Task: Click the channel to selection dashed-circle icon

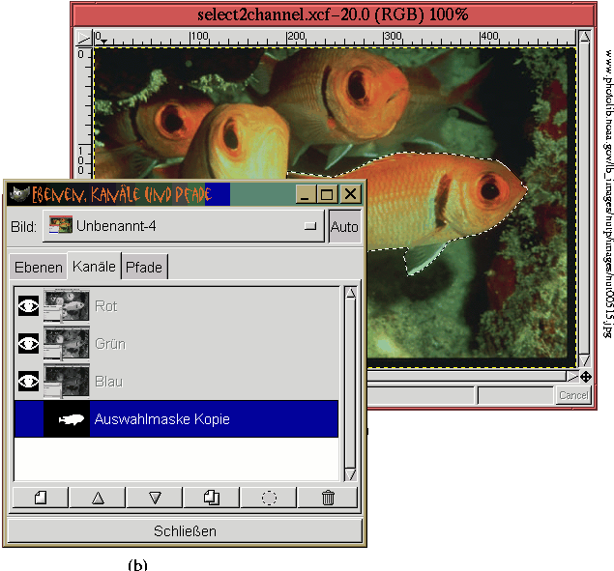Action: pyautogui.click(x=270, y=498)
